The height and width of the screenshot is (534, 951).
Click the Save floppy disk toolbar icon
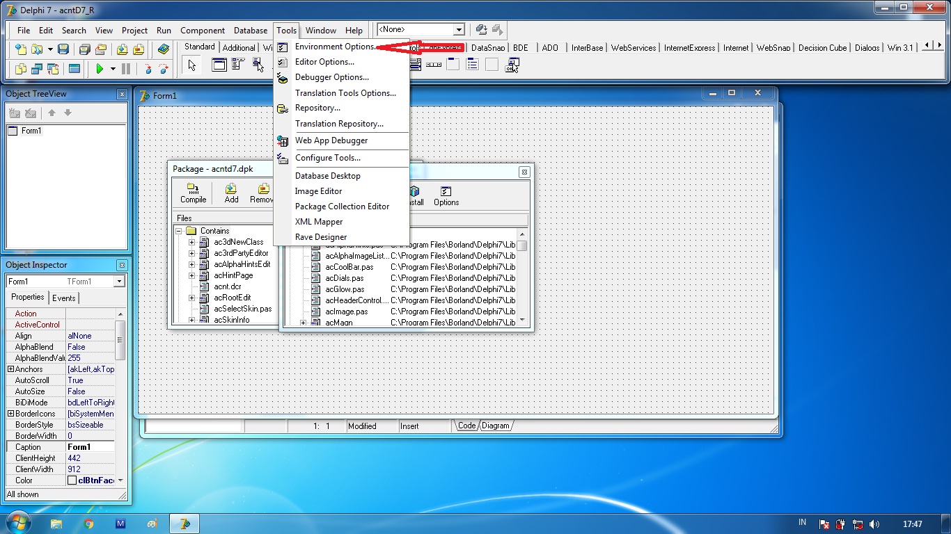click(63, 49)
